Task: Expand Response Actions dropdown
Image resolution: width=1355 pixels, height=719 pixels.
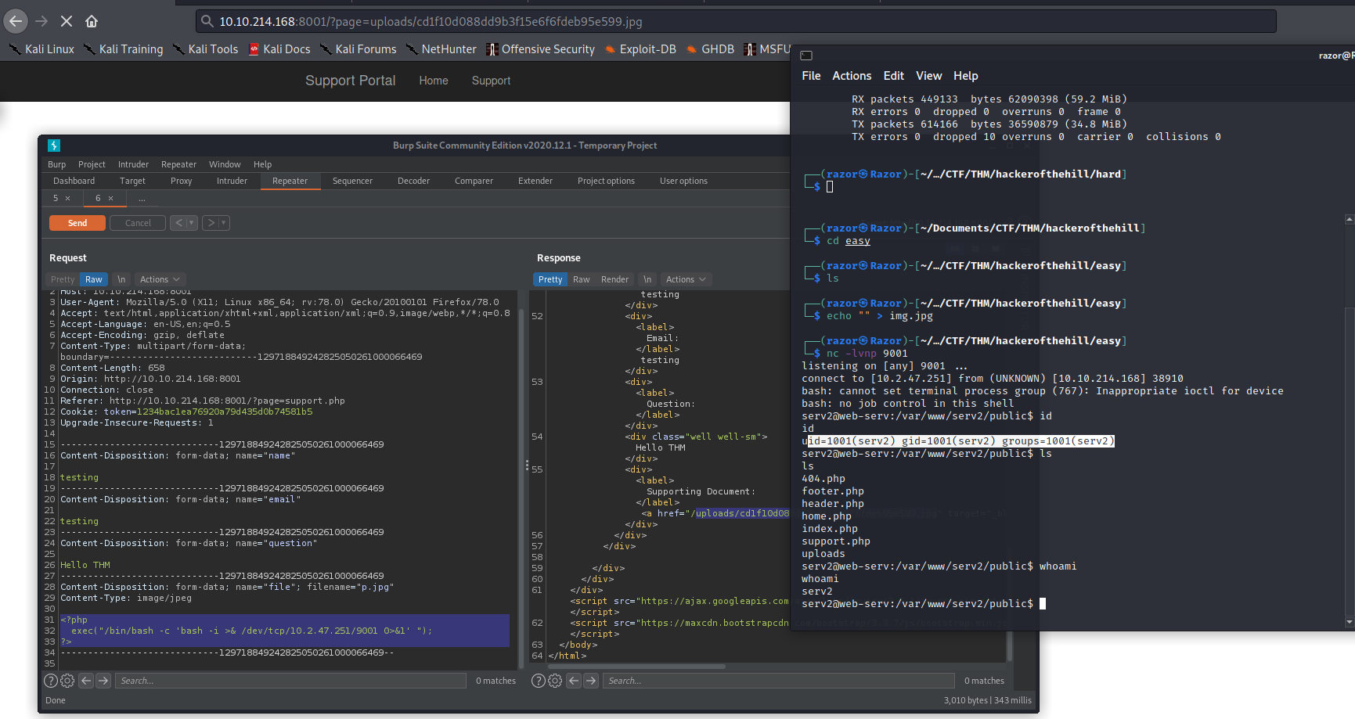Action: point(686,279)
